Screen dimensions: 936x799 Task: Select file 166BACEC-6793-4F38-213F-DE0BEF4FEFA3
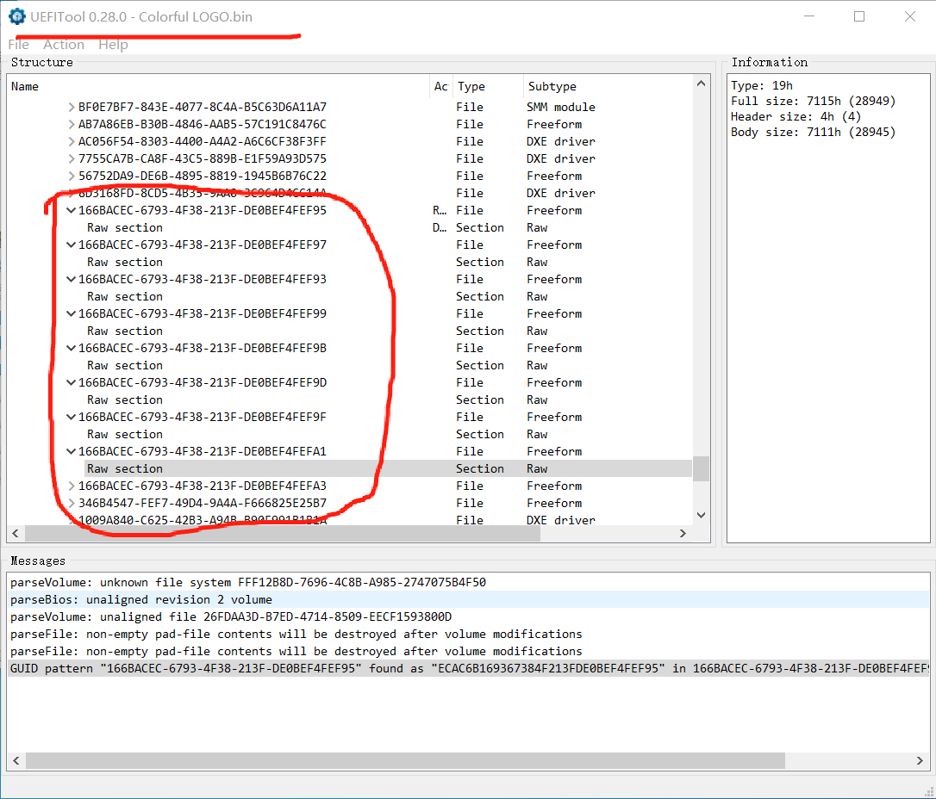[x=203, y=486]
